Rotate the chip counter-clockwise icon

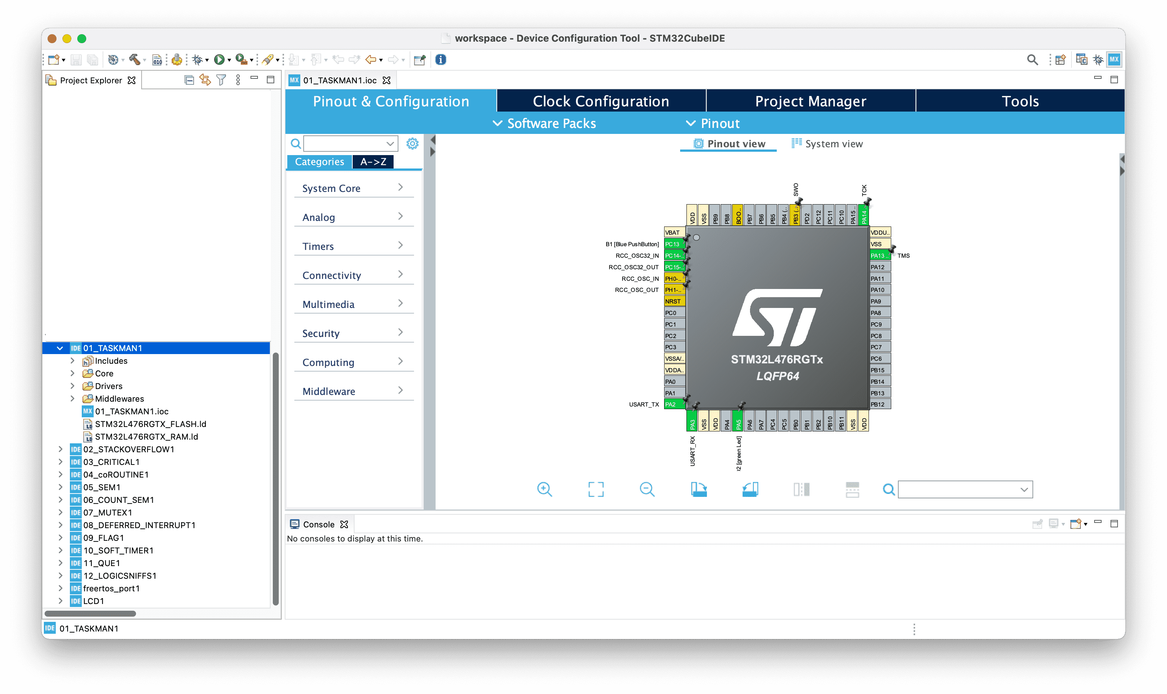(x=750, y=489)
